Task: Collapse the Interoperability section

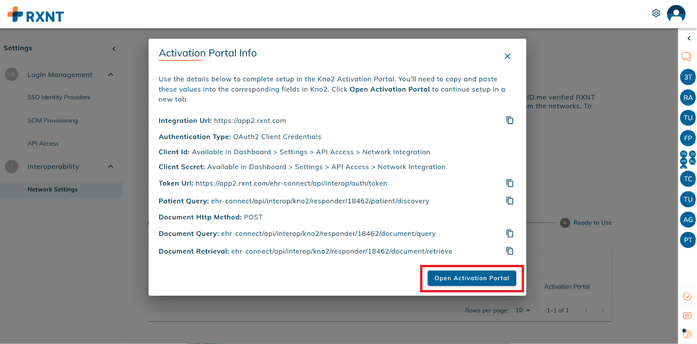Action: pyautogui.click(x=110, y=166)
